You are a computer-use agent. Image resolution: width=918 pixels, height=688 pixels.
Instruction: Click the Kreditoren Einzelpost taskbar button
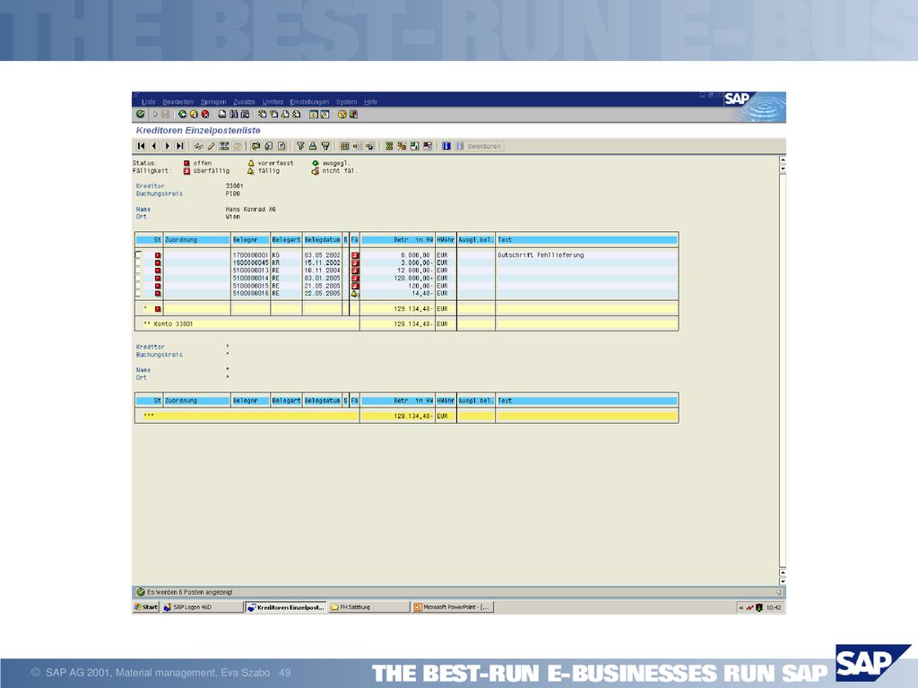[x=286, y=607]
